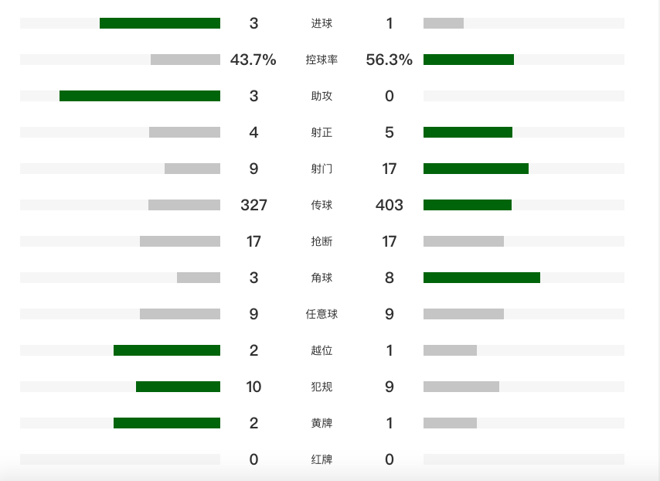Click the green home 助攻 assists bar
The height and width of the screenshot is (481, 660).
pyautogui.click(x=140, y=96)
